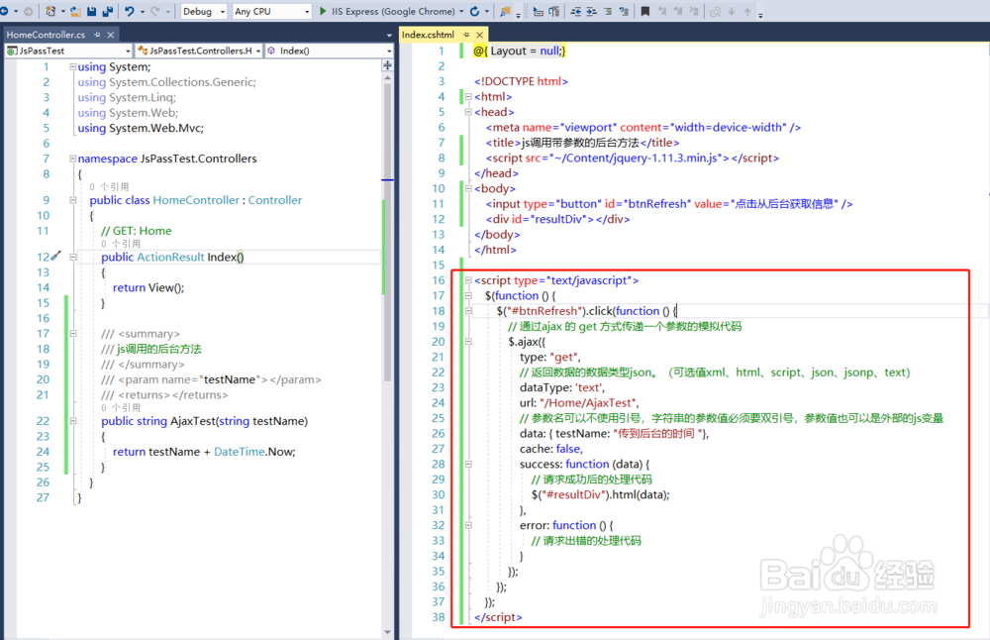
Task: Collapse the <script type="text/javascript"> block
Action: (x=468, y=280)
